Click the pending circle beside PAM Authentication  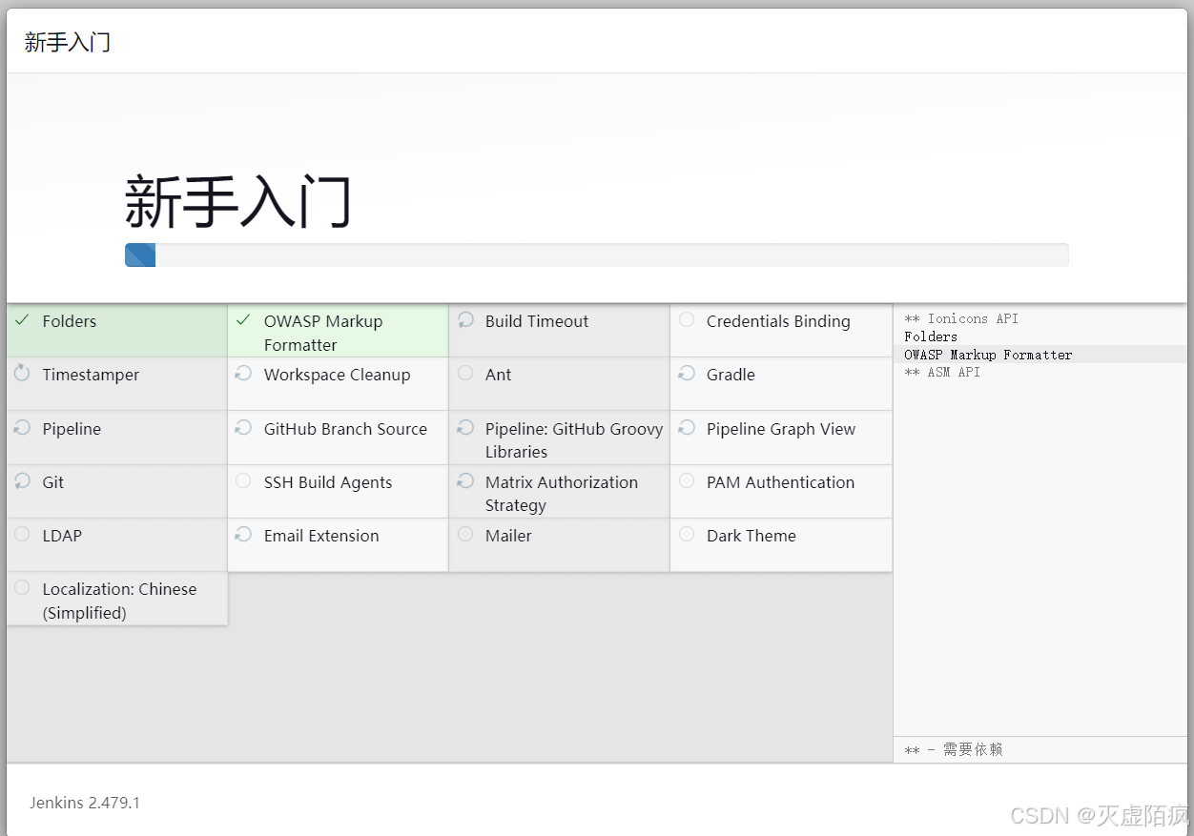pos(687,480)
